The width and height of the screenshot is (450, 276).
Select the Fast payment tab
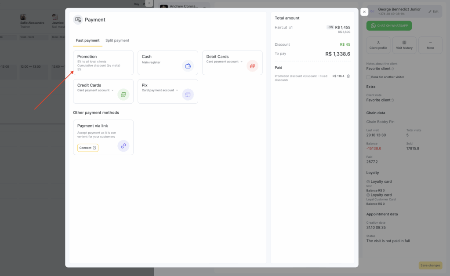coord(87,40)
